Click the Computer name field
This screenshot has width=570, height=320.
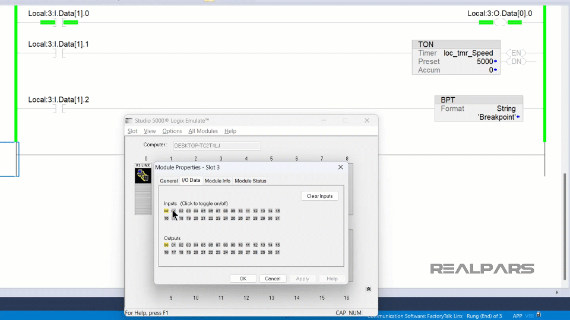pos(217,146)
